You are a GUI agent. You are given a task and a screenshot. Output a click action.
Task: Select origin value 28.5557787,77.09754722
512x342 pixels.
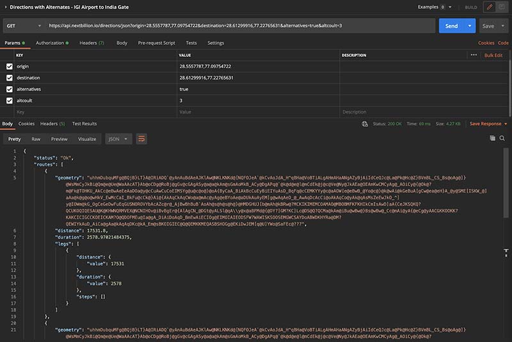point(205,67)
